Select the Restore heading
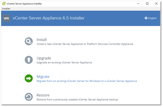Image resolution: width=163 pixels, height=107 pixels. [x=43, y=95]
